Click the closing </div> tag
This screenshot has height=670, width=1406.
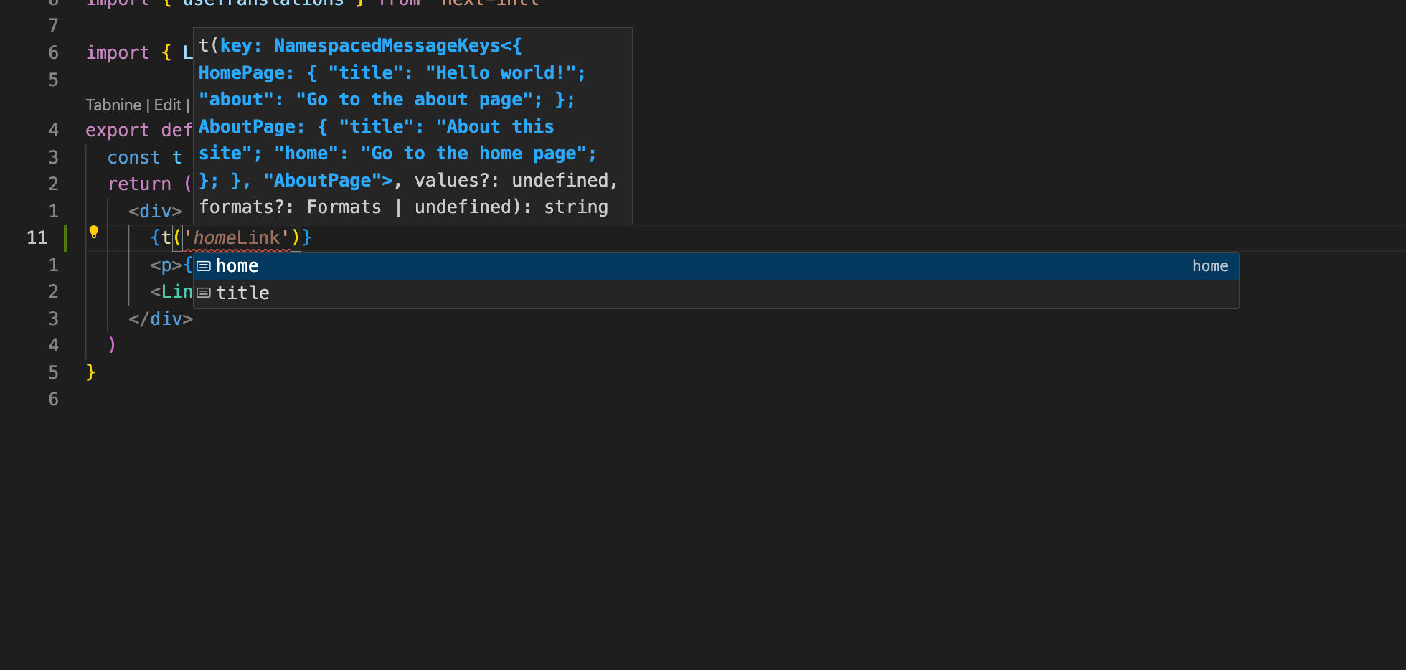point(161,319)
